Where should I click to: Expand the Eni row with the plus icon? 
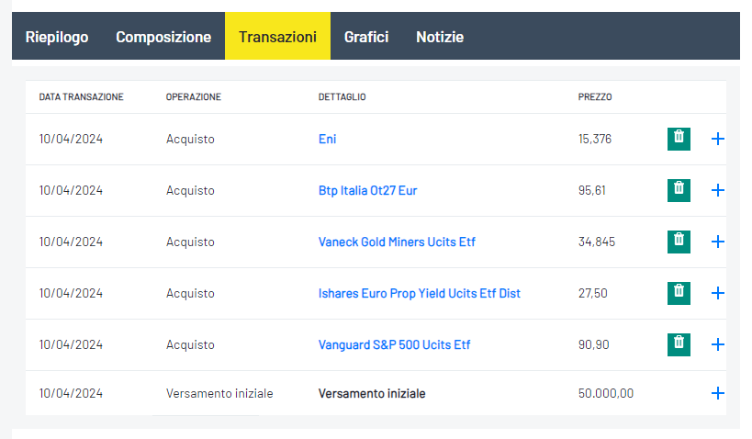coord(717,139)
